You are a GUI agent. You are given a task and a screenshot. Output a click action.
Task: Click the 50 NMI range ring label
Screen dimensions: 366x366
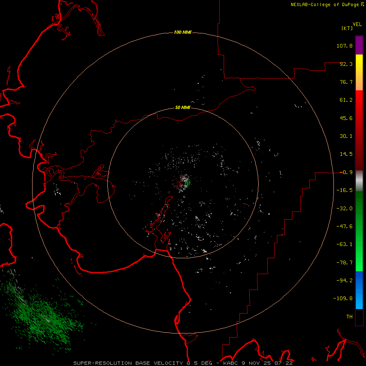(183, 108)
